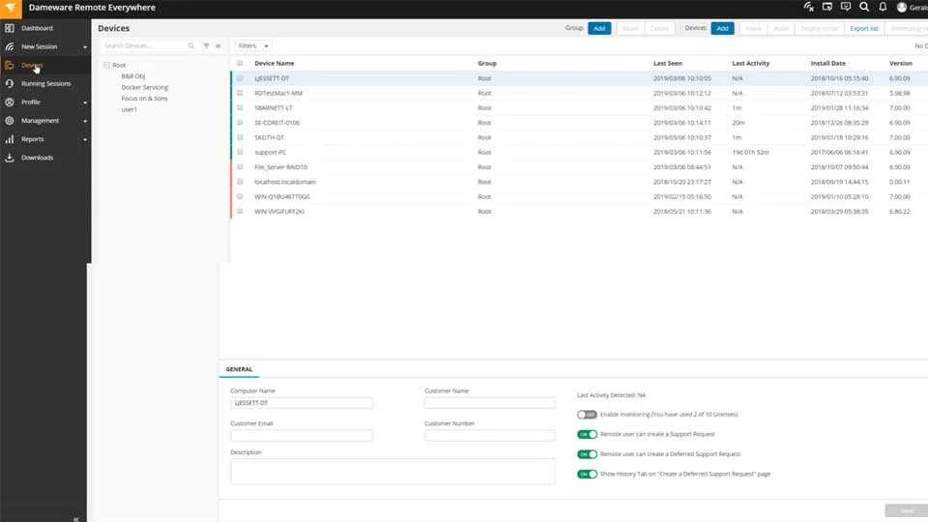Click the Group Delete button
The height and width of the screenshot is (522, 928).
pyautogui.click(x=658, y=28)
